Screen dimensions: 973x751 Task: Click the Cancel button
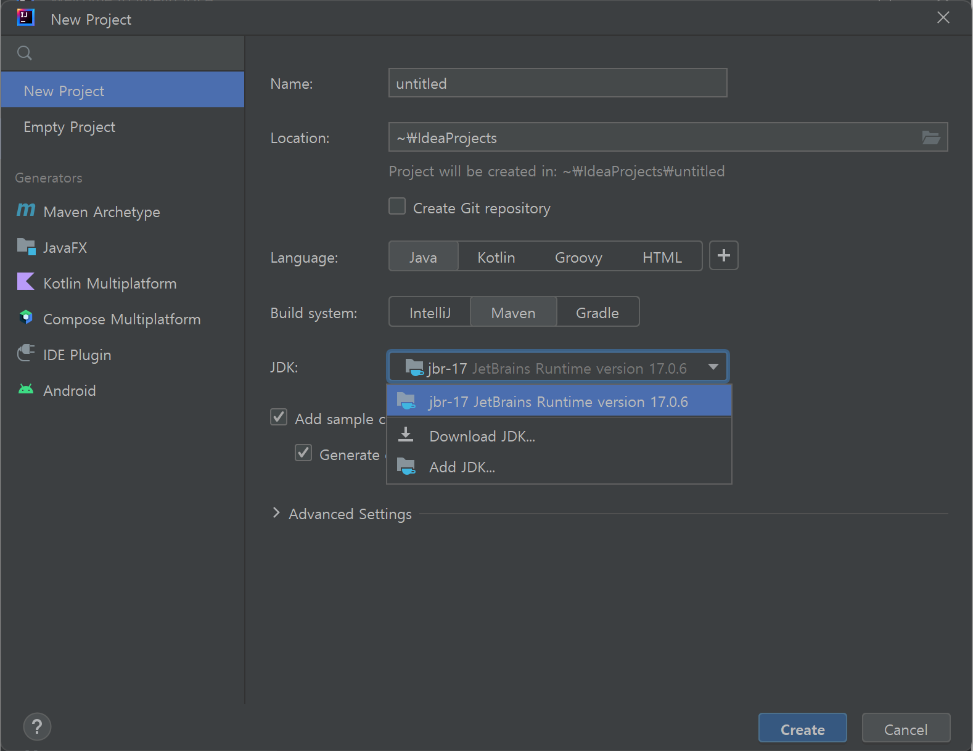pyautogui.click(x=906, y=728)
